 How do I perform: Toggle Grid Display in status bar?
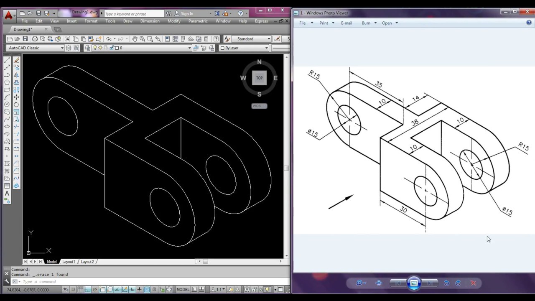pyautogui.click(x=80, y=289)
